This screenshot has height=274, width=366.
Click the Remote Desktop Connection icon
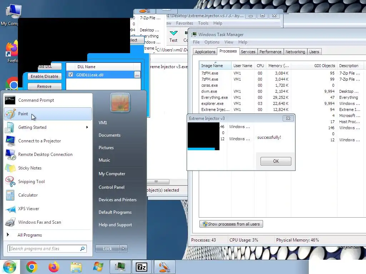click(x=10, y=154)
